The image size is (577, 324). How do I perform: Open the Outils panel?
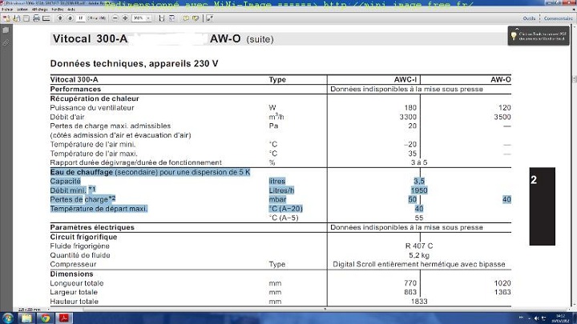pos(529,18)
